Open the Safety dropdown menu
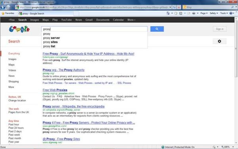This screenshot has width=238, height=149. point(214,13)
